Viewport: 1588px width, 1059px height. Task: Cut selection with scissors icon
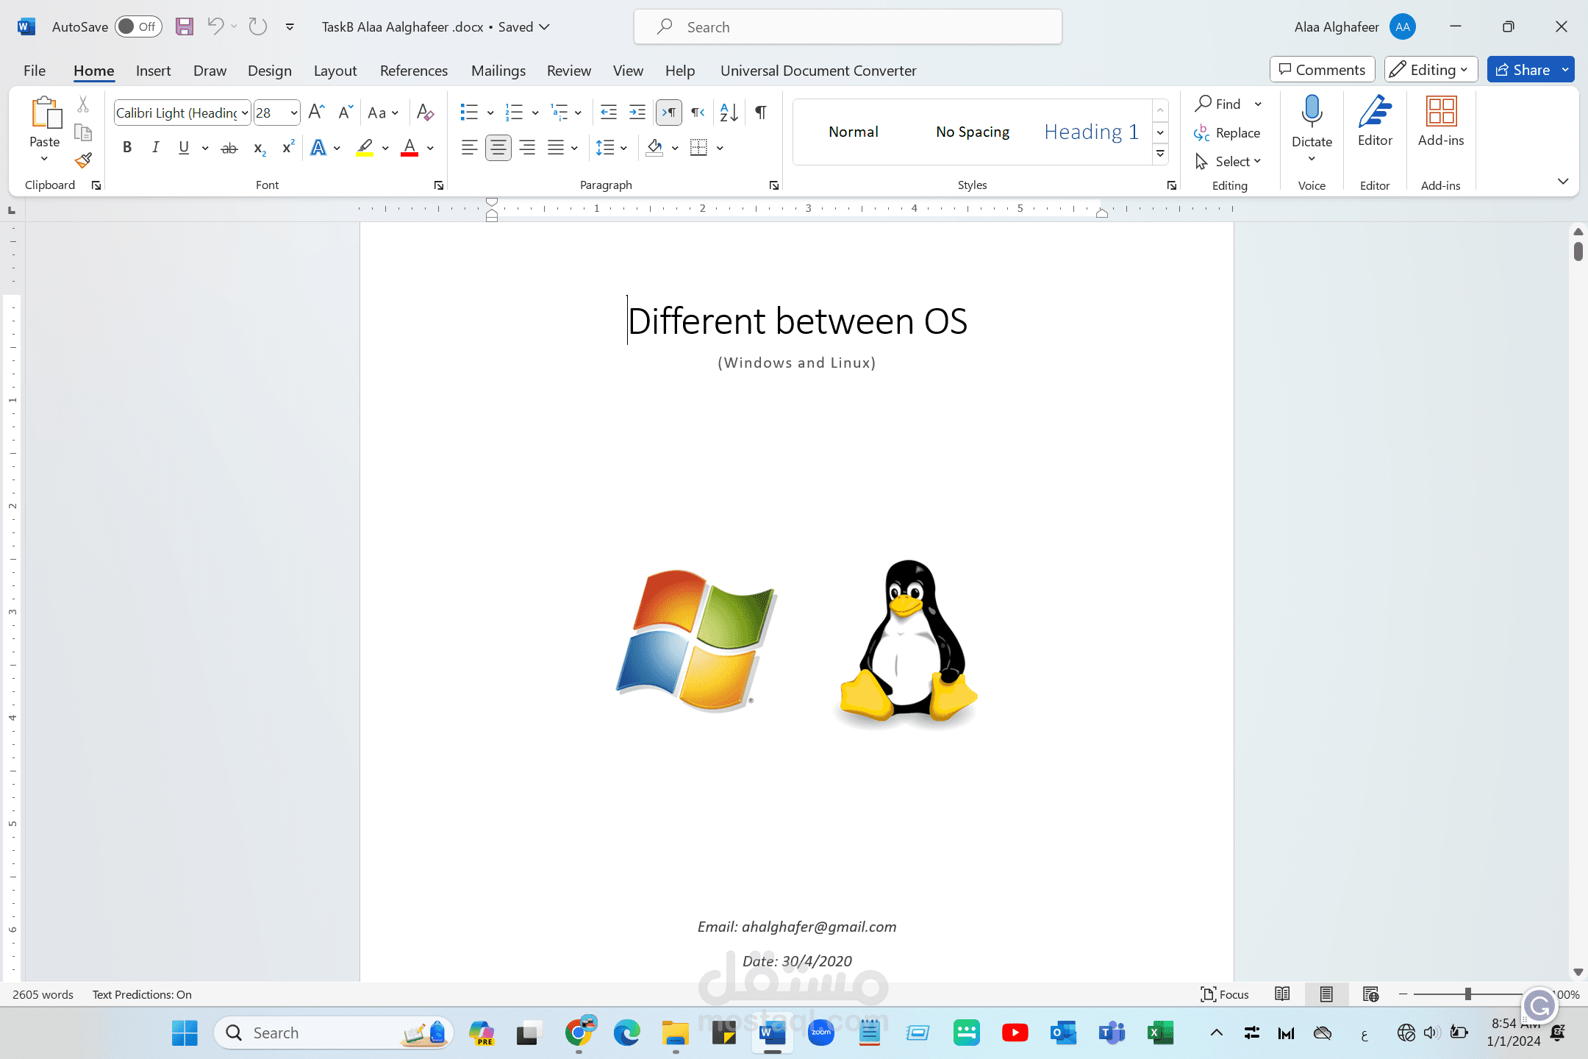83,104
